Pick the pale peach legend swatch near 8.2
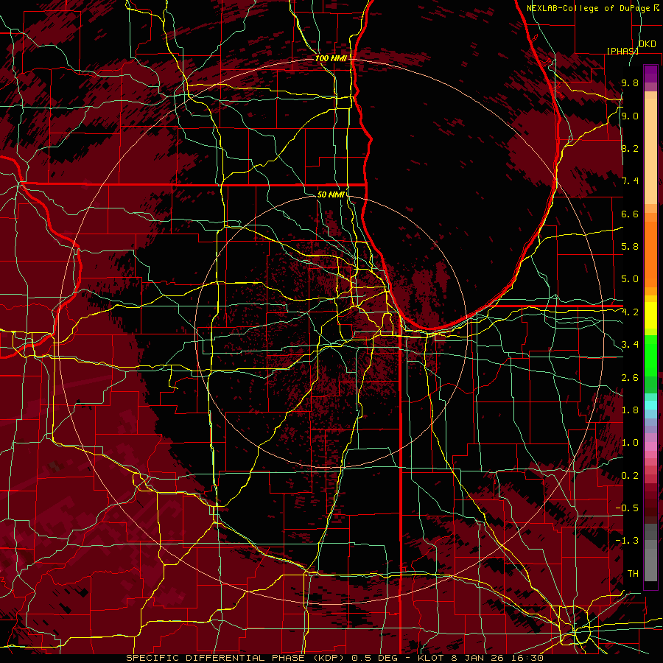This screenshot has height=663, width=663. point(650,151)
